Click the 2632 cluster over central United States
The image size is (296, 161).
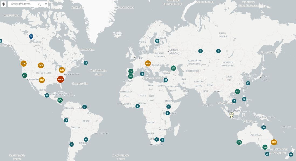pos(40,65)
